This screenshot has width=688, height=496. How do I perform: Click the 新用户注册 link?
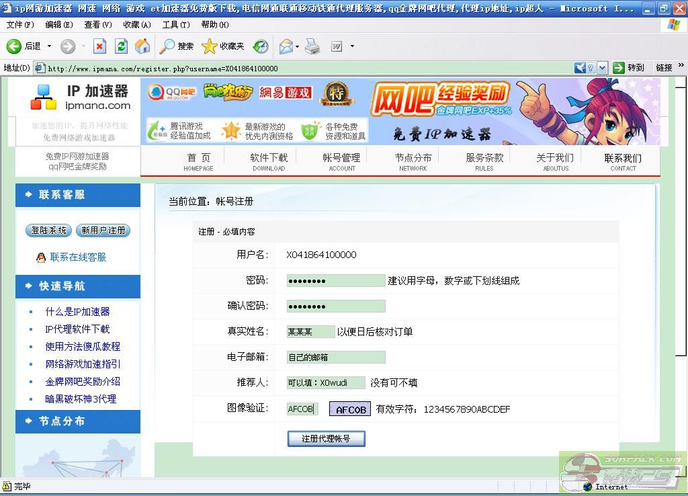click(103, 230)
